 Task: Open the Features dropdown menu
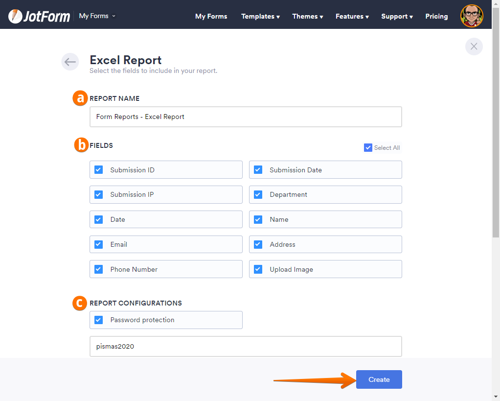click(352, 16)
